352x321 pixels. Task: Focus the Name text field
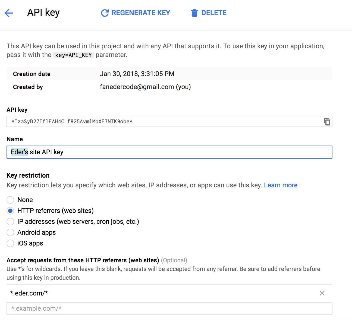pyautogui.click(x=169, y=152)
